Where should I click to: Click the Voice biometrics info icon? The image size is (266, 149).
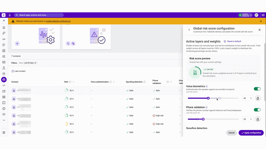[206, 86]
